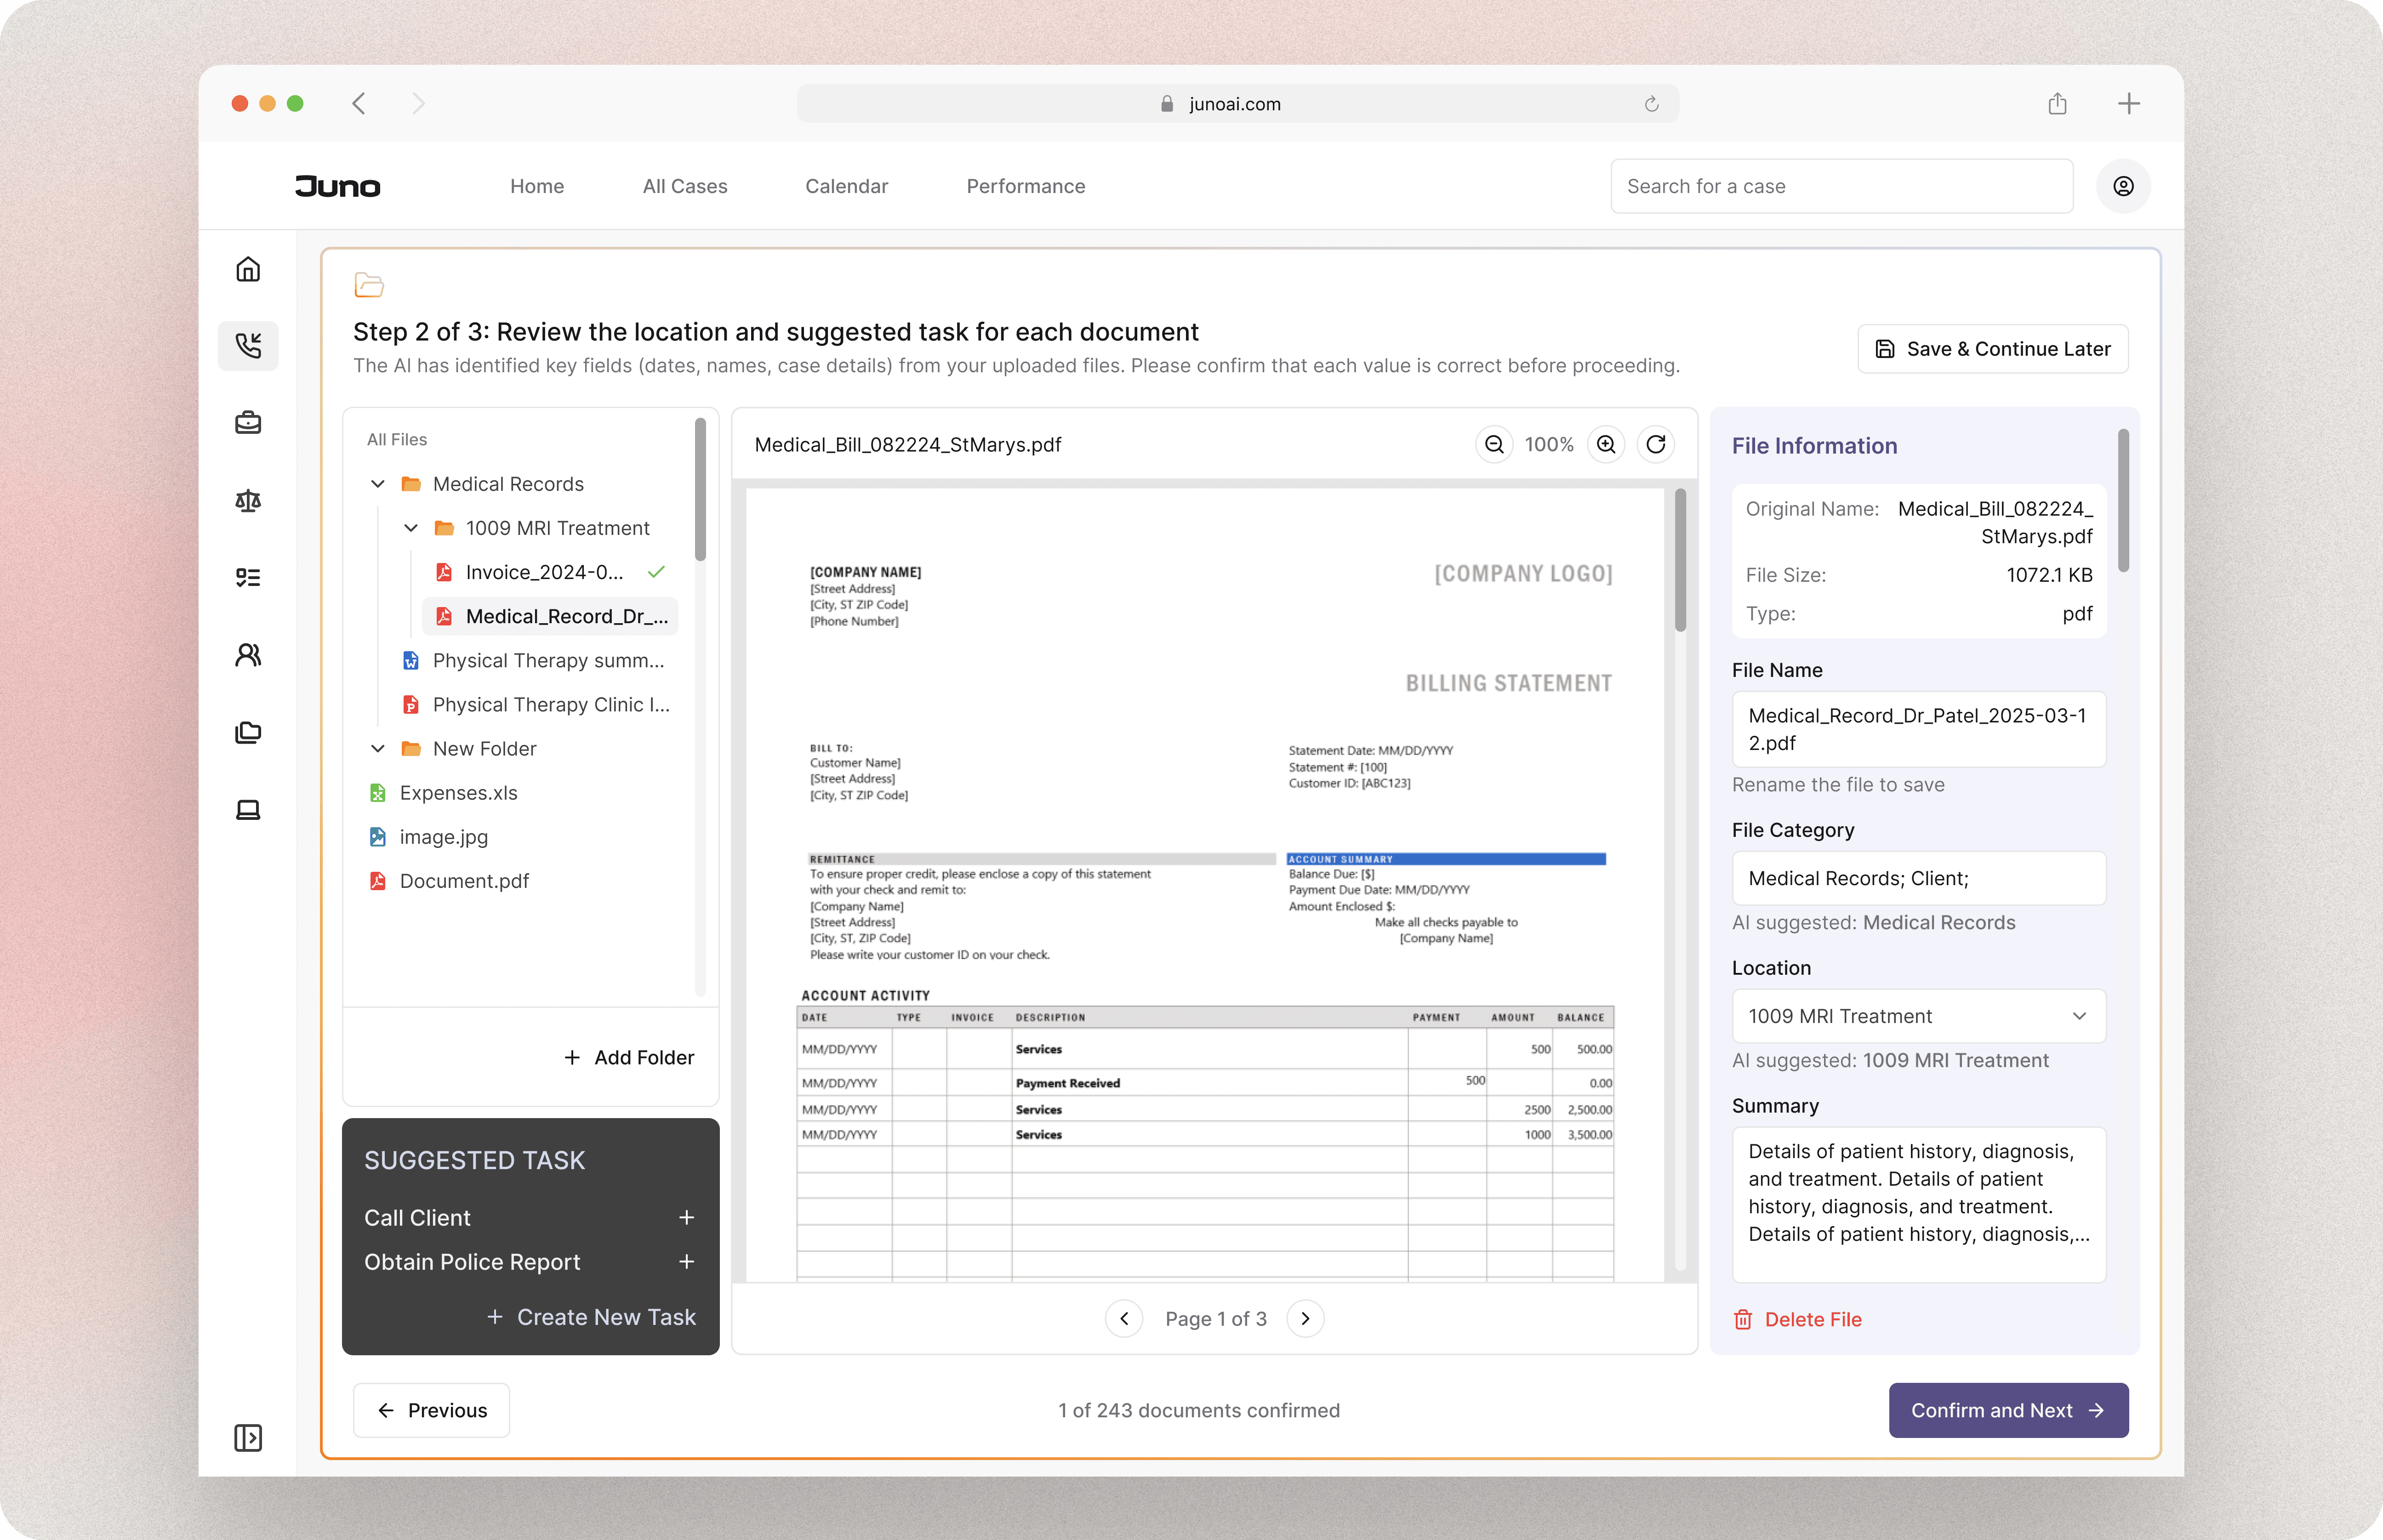Open the scales of justice sidebar icon
Image resolution: width=2383 pixels, height=1540 pixels.
coord(248,500)
